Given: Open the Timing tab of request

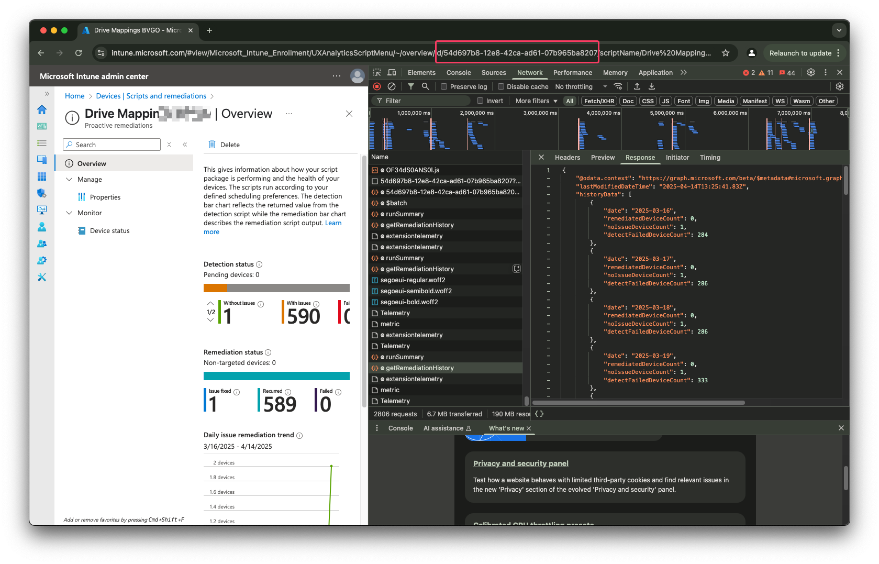Looking at the screenshot, I should 710,158.
